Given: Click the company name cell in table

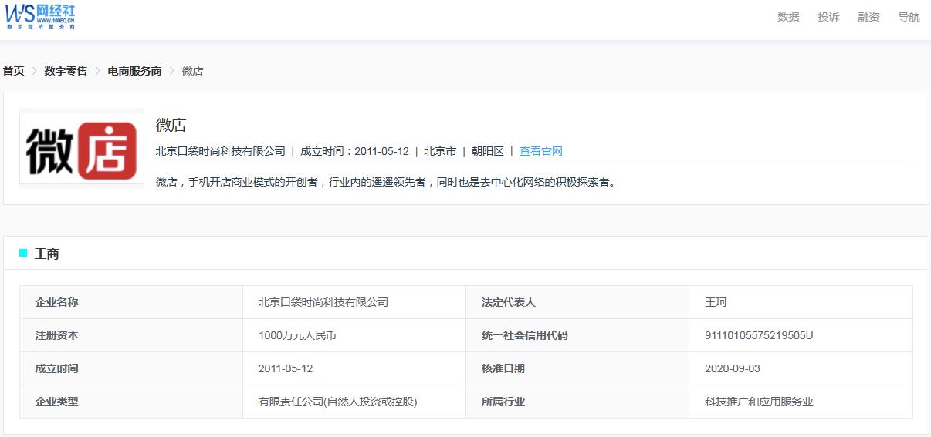Looking at the screenshot, I should 323,302.
